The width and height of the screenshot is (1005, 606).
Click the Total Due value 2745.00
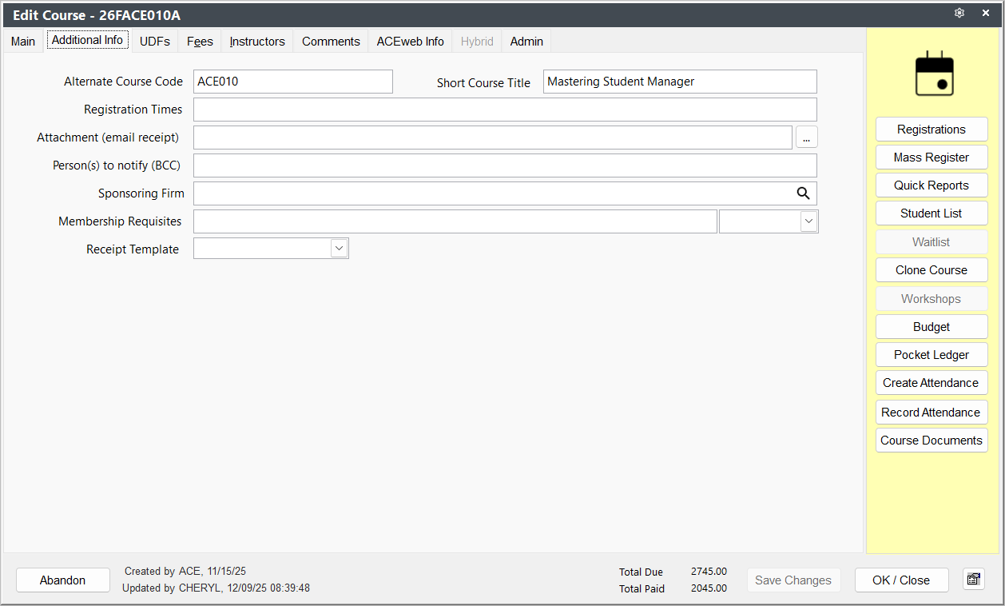coord(709,572)
